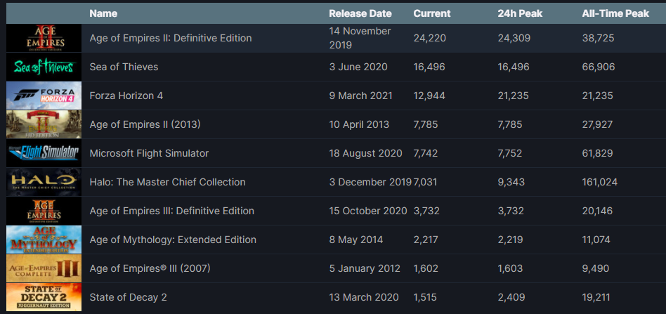Select Forza Horizon 4 current count 12,944
This screenshot has width=666, height=314.
[429, 96]
